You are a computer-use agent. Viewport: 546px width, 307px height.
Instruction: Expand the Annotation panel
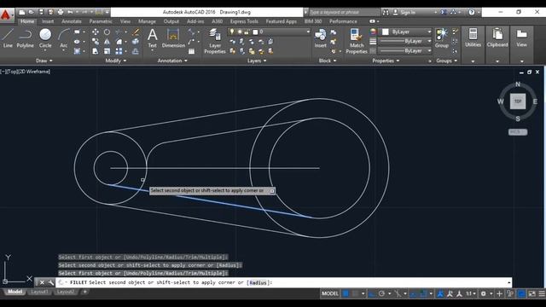click(172, 61)
